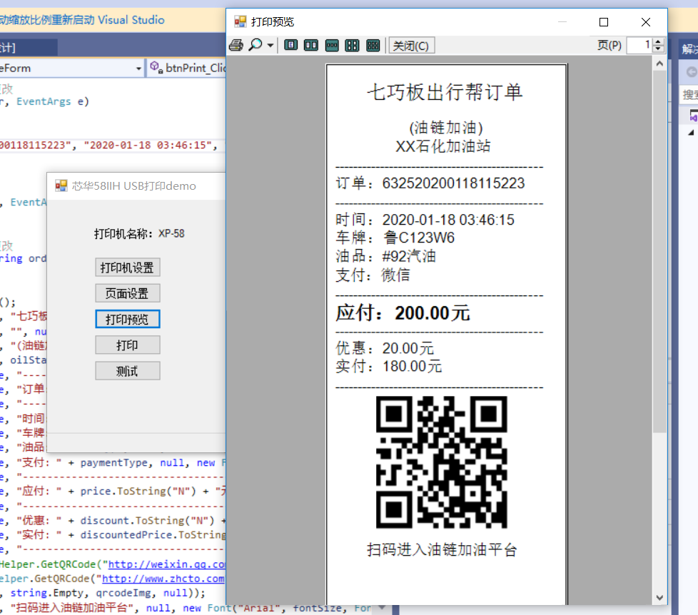Click the 打印预览 window title icon

(241, 21)
